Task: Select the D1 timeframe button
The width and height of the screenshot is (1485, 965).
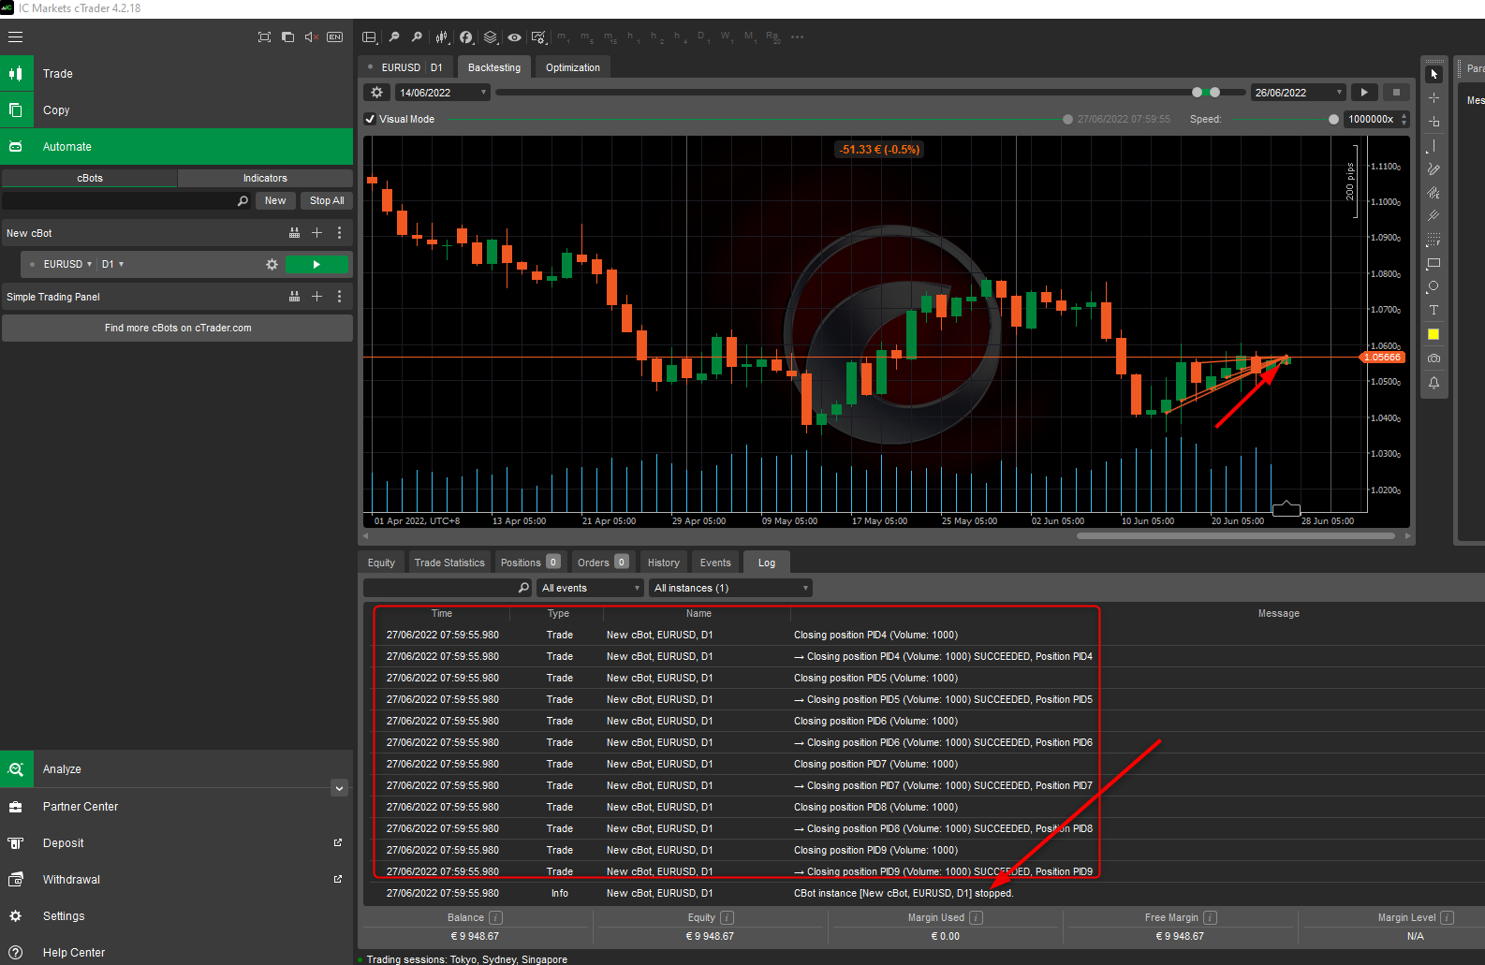Action: [702, 37]
